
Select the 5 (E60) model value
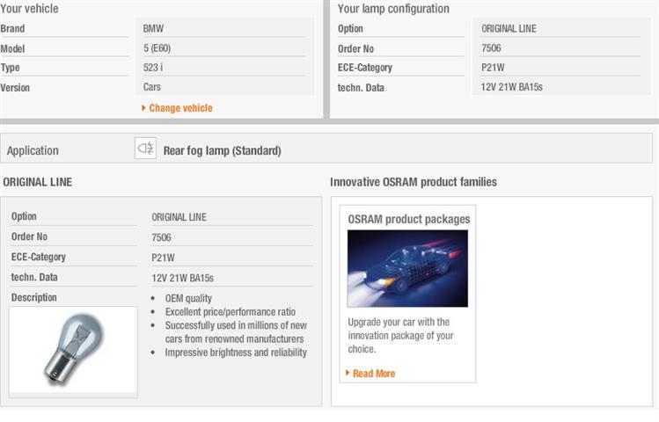click(x=158, y=48)
